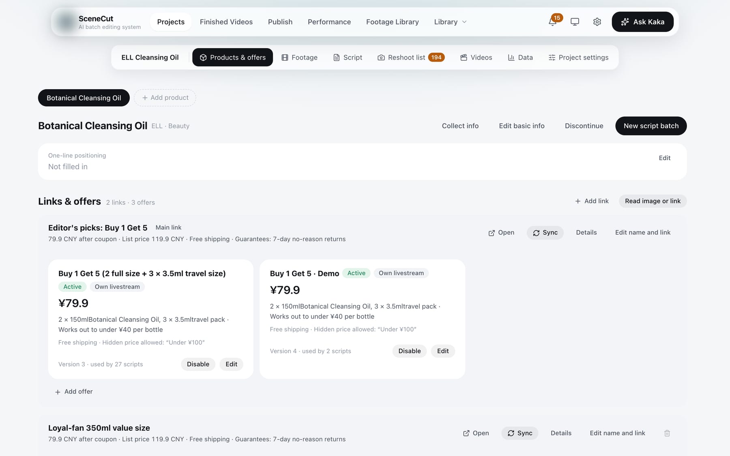
Task: Click Edit basic info
Action: (x=522, y=126)
